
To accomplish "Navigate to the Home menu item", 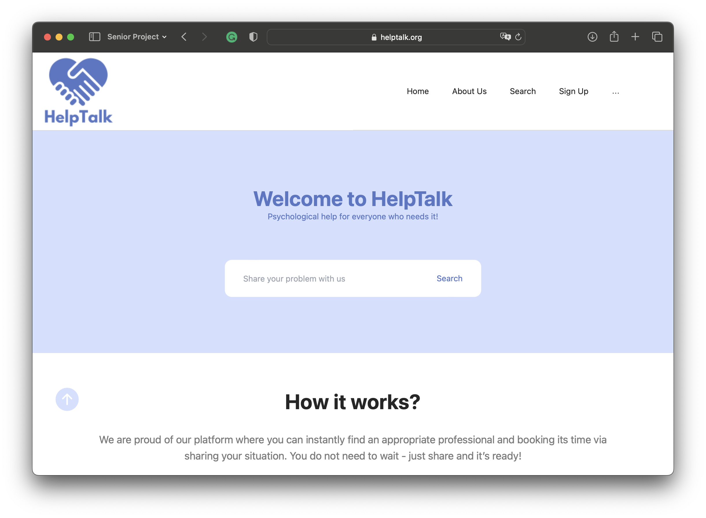I will coord(418,91).
